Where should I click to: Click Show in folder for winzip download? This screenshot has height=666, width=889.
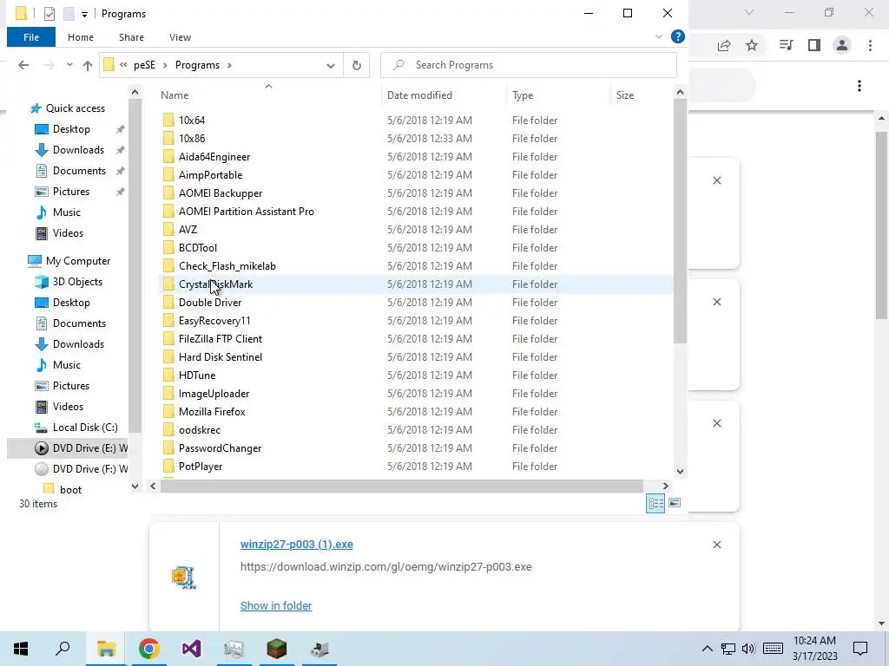point(276,606)
